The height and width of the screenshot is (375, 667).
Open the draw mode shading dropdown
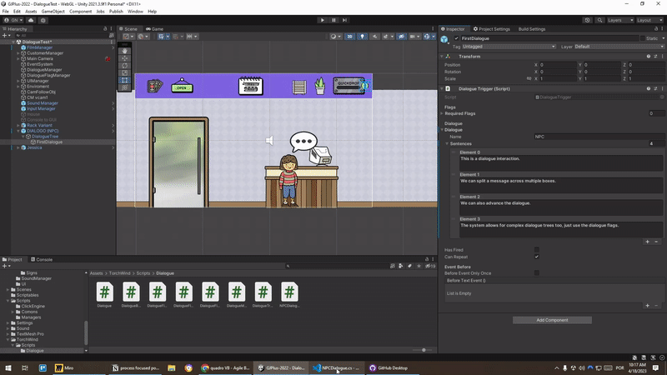click(x=336, y=37)
